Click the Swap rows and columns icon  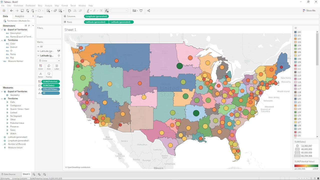(69, 11)
